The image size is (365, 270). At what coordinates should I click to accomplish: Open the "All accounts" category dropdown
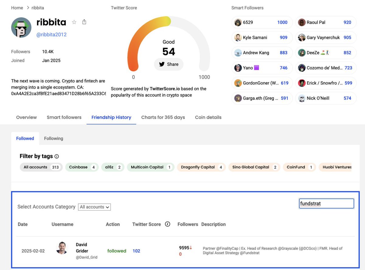point(94,207)
